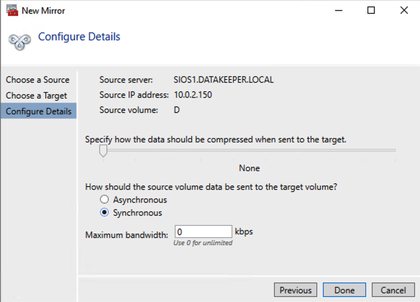Click the Previous button
420x302 pixels.
[296, 290]
